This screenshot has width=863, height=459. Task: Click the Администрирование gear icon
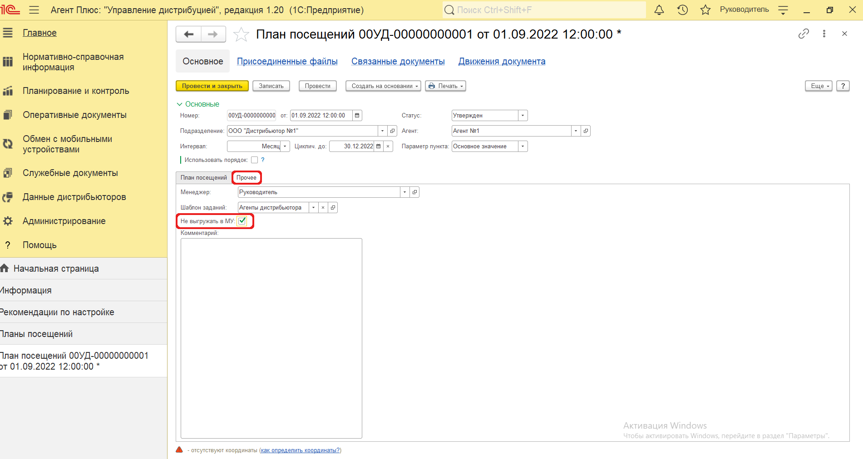pyautogui.click(x=8, y=221)
